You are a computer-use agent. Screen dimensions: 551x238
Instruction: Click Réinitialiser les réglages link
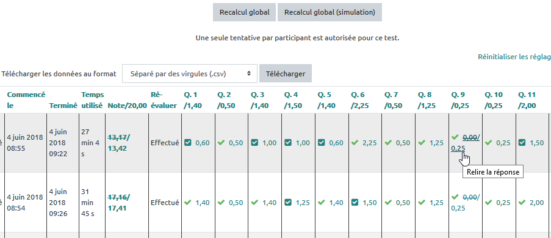click(x=514, y=57)
